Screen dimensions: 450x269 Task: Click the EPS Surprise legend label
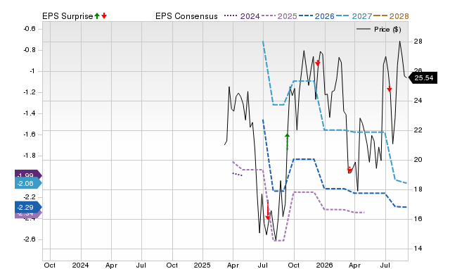click(67, 16)
